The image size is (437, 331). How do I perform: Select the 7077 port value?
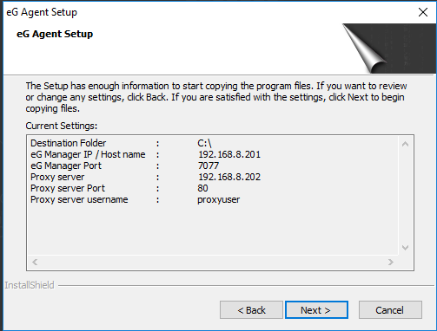pyautogui.click(x=209, y=165)
